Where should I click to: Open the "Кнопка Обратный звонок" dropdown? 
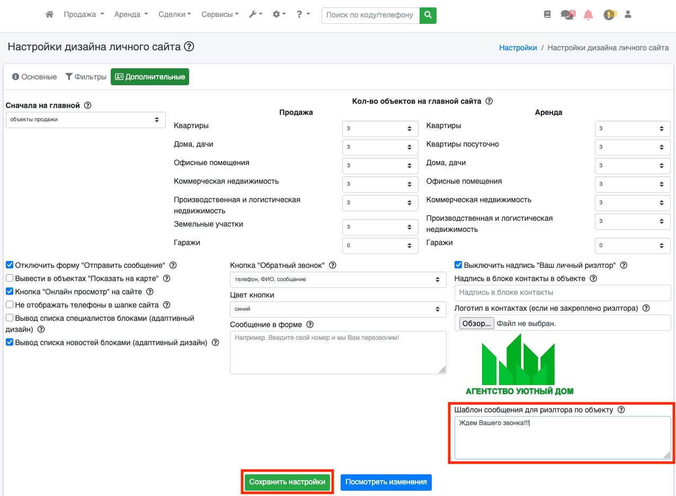pyautogui.click(x=337, y=279)
